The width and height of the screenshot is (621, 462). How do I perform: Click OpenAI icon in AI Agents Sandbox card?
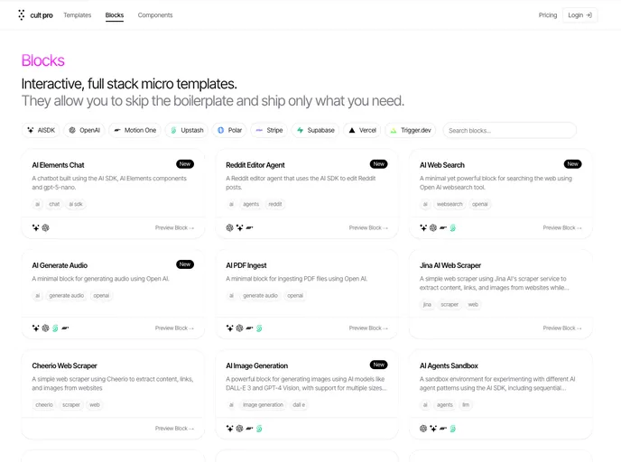[x=423, y=429]
